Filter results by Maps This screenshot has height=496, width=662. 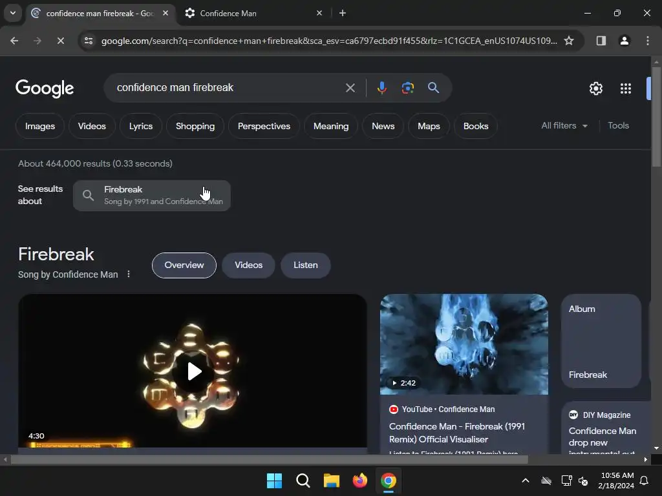point(429,126)
